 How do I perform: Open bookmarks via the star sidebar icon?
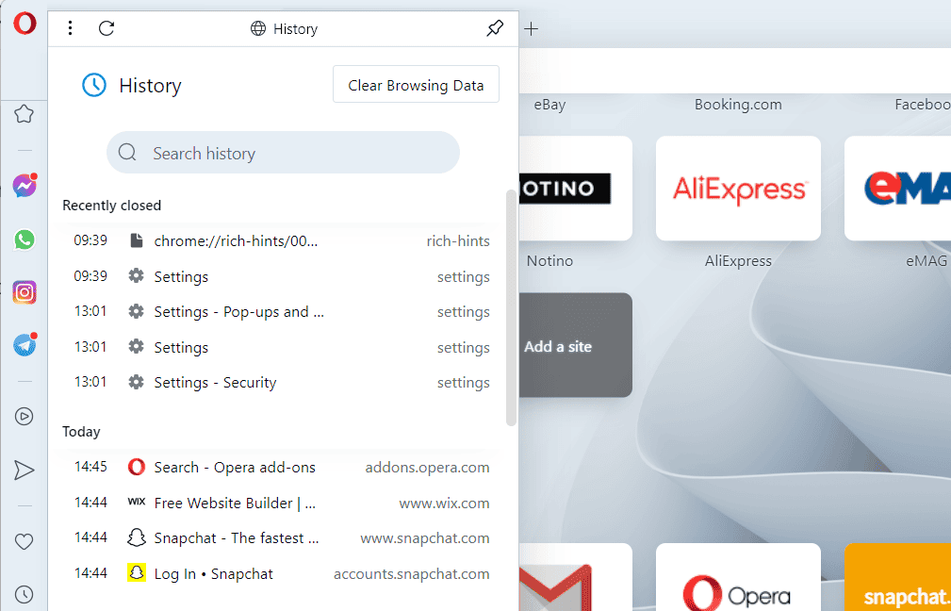[24, 113]
